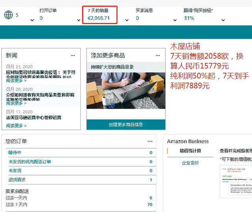Expand the 7天的销量 dropdown arrow

[127, 20]
